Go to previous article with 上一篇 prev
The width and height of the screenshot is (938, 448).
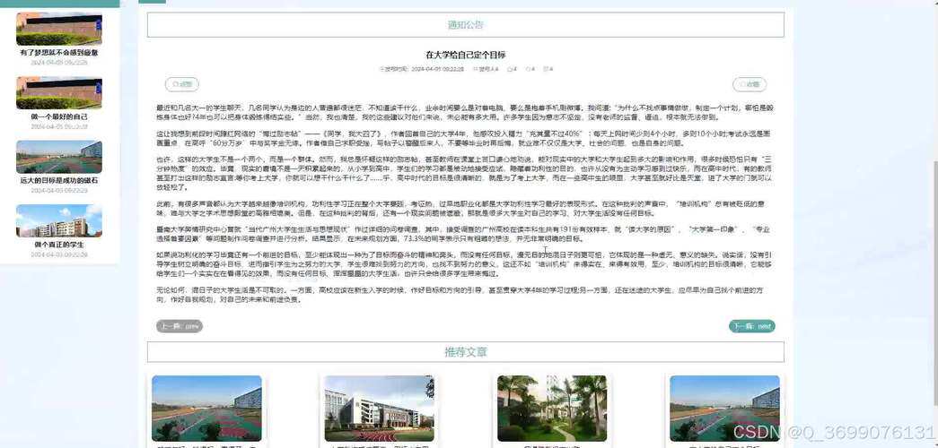[x=180, y=326]
